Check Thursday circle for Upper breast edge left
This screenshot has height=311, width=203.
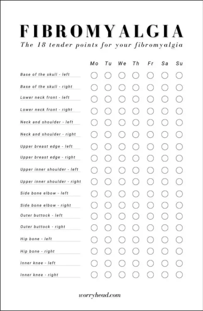[136, 147]
